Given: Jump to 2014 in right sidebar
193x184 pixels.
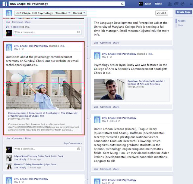Looking at the screenshot, I should [x=180, y=26].
